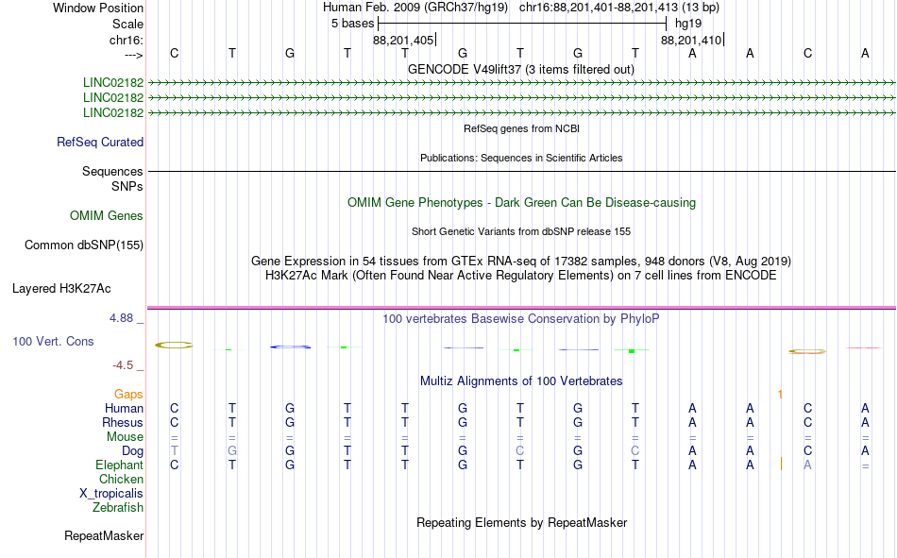Click the hg19 label beside scale bar

[x=688, y=24]
